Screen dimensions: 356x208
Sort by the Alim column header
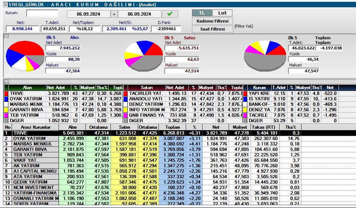pyautogui.click(x=72, y=127)
